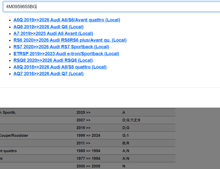Open A6Q Audi A6/S6/Avant quattro link
The width and height of the screenshot is (220, 169).
(x=67, y=20)
